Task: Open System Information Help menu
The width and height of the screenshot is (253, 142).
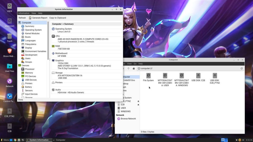Action: coord(40,13)
